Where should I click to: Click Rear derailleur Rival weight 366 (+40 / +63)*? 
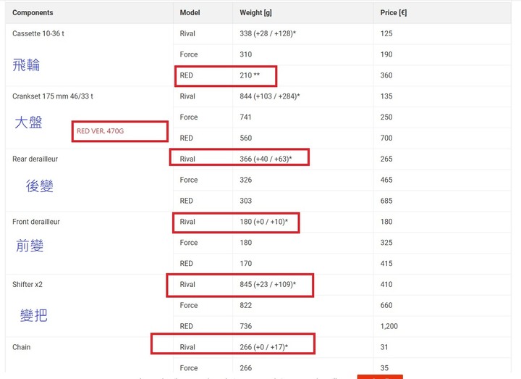pos(266,159)
